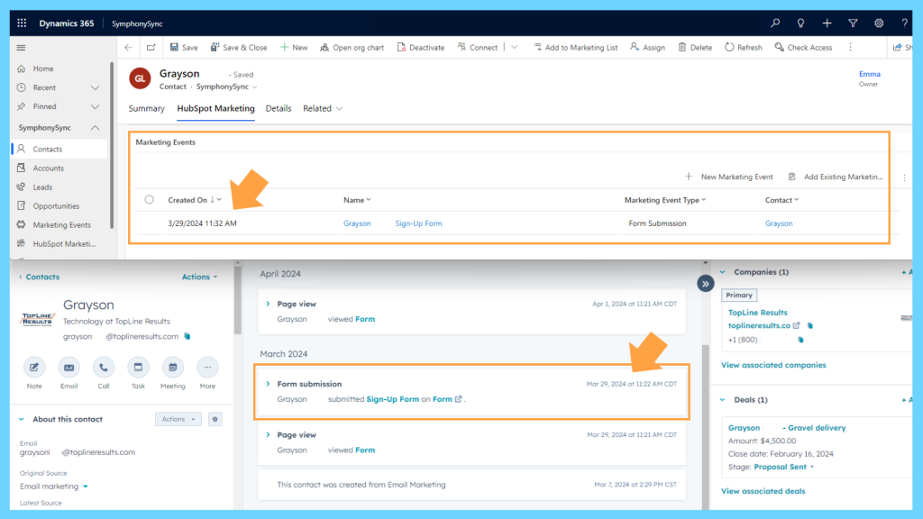Collapse the SymphonySync sidebar group
The width and height of the screenshot is (923, 519).
pyautogui.click(x=95, y=128)
